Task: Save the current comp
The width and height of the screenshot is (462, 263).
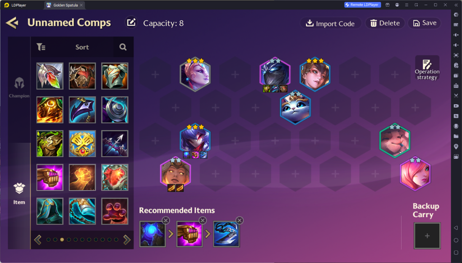Action: click(424, 23)
